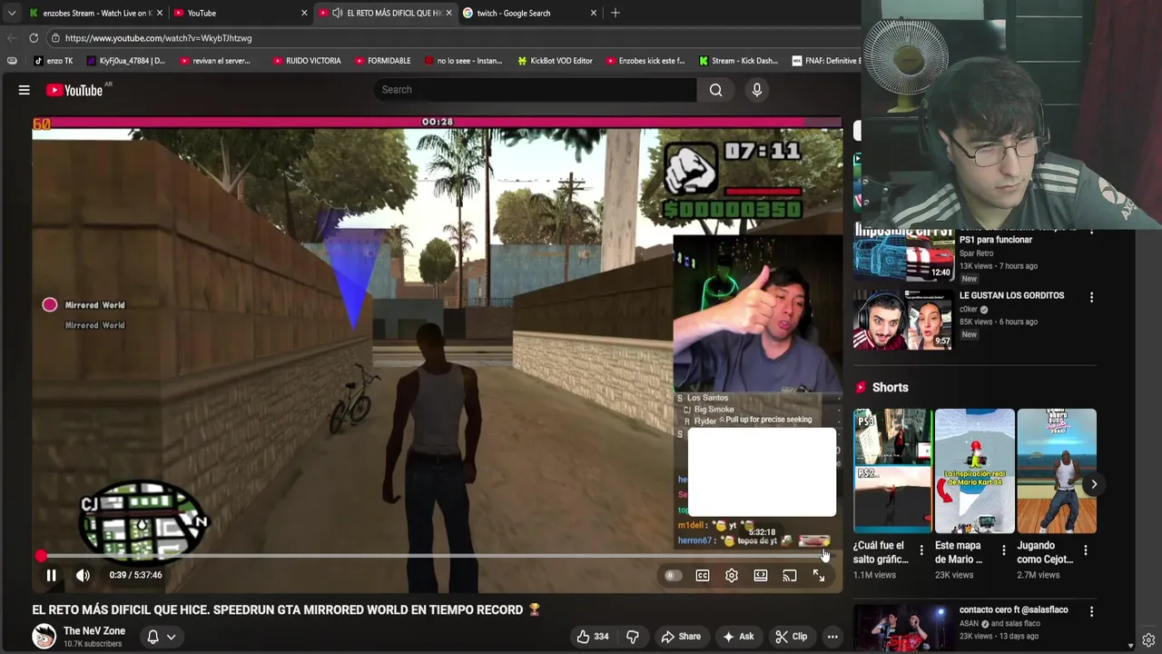Open the apps grid bookmark icon

click(12, 61)
